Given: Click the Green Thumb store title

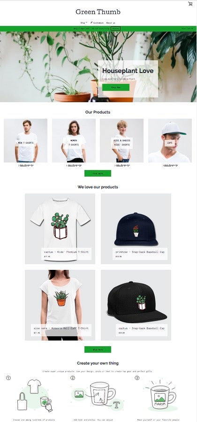Looking at the screenshot, I should point(98,12).
